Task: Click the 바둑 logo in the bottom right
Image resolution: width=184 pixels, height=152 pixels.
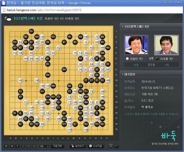Action: 168,136
